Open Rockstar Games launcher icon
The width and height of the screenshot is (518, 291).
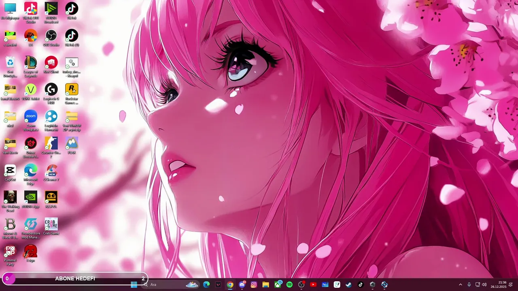click(x=72, y=94)
